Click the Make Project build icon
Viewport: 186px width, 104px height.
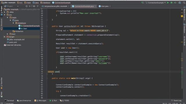142,3
